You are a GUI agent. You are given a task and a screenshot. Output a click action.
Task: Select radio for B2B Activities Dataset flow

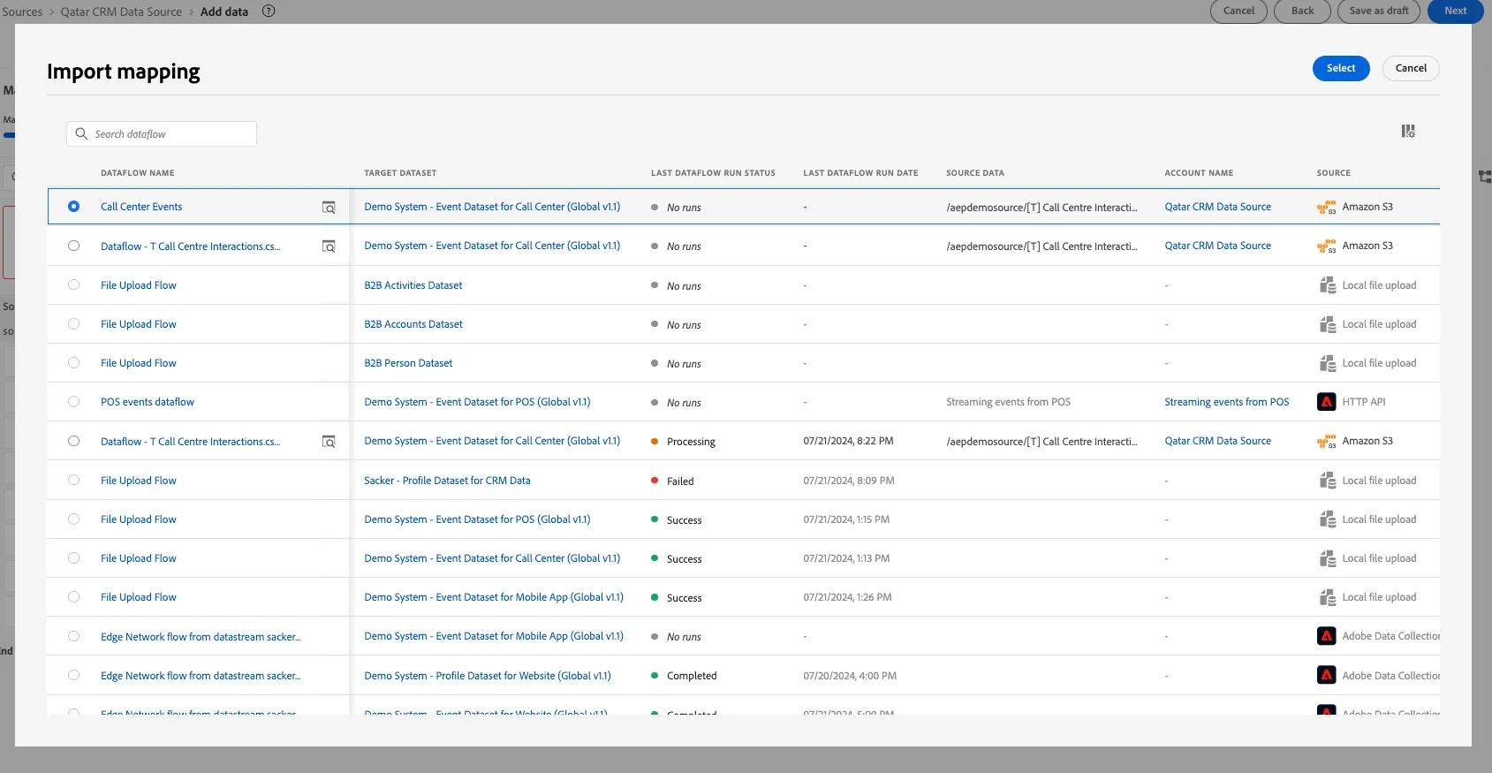(x=73, y=284)
